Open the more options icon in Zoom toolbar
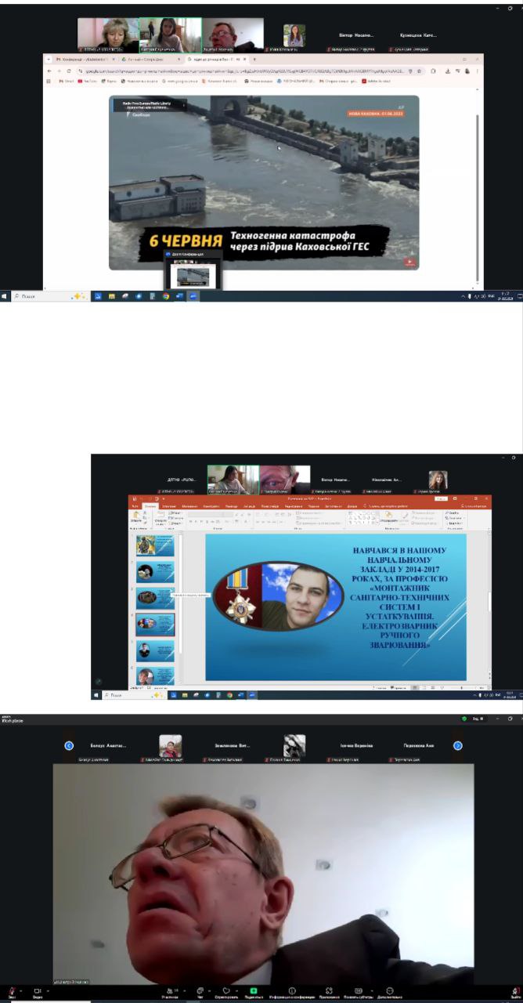The height and width of the screenshot is (1003, 523). coord(389,990)
